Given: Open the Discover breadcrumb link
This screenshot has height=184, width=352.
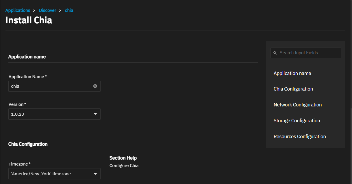Looking at the screenshot, I should [x=48, y=10].
